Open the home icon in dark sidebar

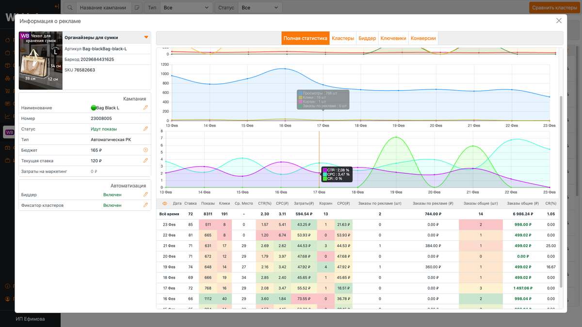pyautogui.click(x=7, y=40)
